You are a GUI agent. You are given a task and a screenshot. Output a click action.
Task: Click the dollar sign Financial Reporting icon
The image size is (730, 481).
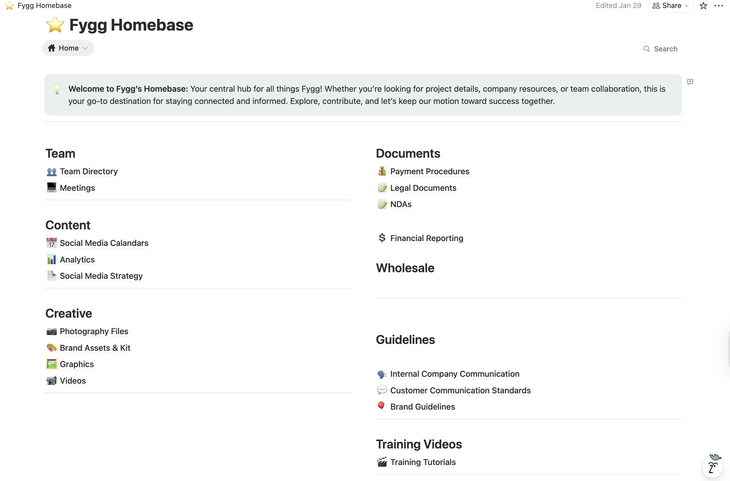tap(382, 238)
